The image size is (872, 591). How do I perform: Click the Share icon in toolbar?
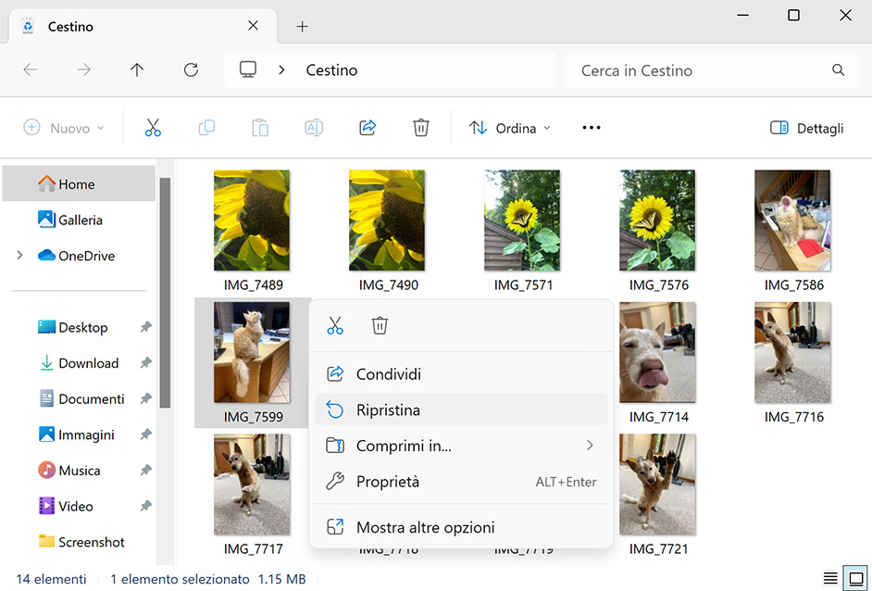pyautogui.click(x=367, y=128)
